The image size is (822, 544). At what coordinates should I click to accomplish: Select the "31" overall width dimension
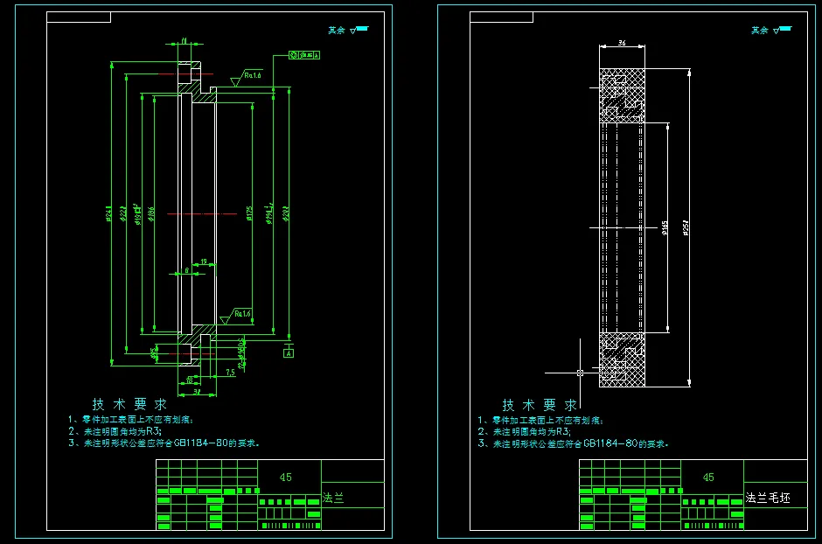[x=197, y=392]
